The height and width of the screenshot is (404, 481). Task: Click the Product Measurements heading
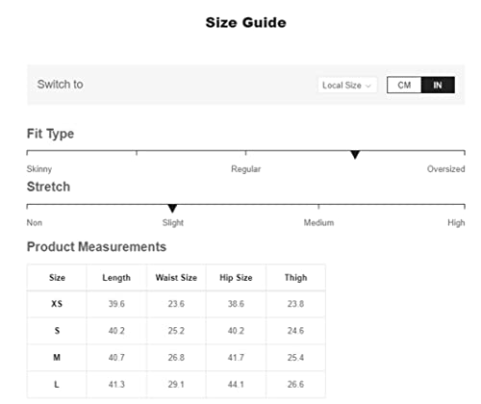click(x=96, y=246)
